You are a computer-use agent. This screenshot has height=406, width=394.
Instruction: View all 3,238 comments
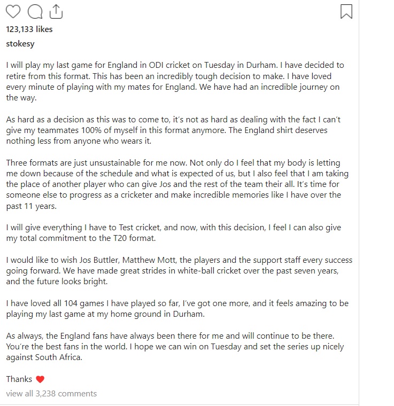51,394
